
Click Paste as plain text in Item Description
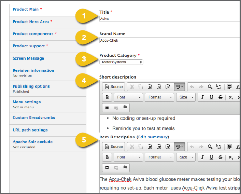[x=159, y=147]
